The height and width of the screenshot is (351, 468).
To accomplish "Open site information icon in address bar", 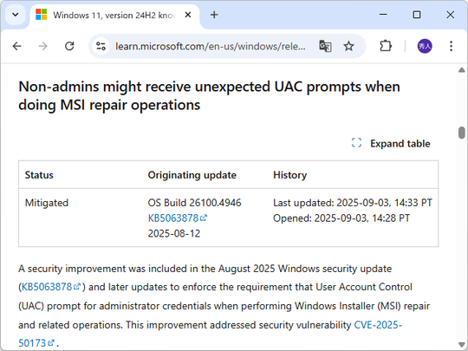I will pyautogui.click(x=101, y=46).
